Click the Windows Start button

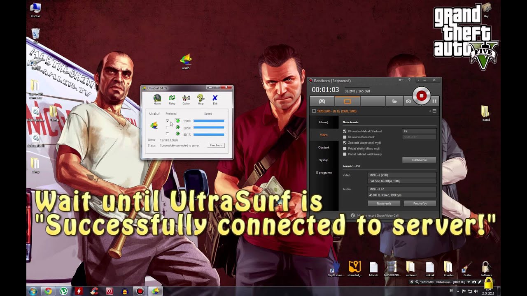coord(33,291)
